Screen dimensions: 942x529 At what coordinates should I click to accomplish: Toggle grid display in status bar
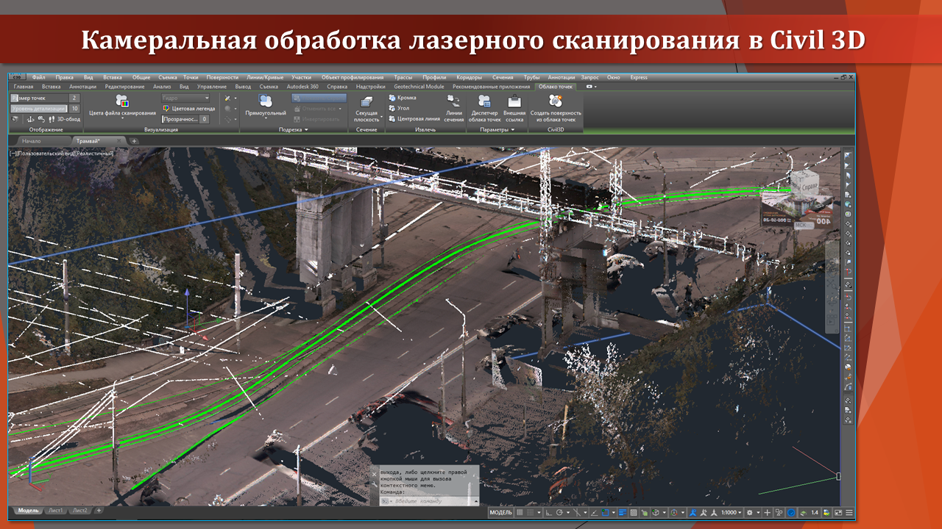click(520, 512)
